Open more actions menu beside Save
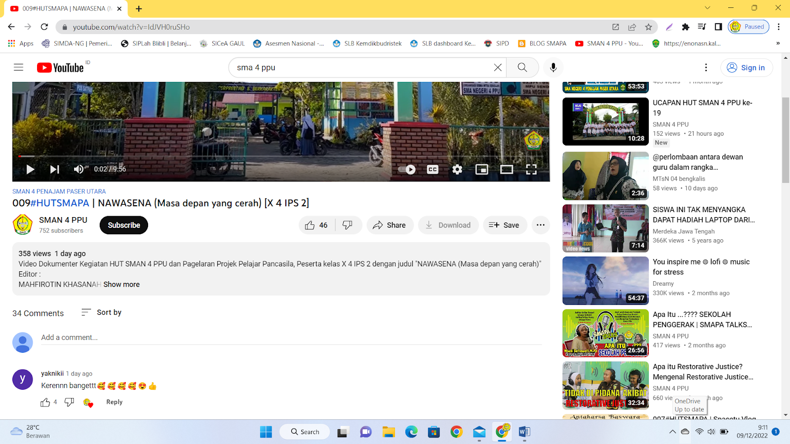Screen dimensions: 790x444 (541, 225)
